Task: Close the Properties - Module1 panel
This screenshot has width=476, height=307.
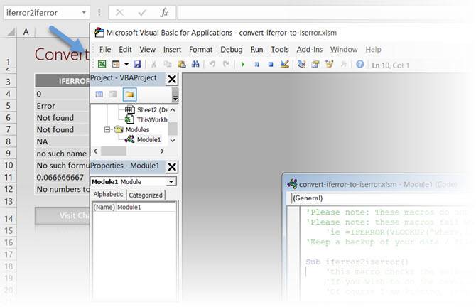Action: (172, 167)
